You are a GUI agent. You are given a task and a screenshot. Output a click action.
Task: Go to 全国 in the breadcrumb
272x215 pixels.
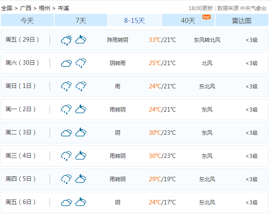tap(7, 8)
